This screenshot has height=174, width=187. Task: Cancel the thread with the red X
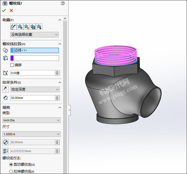pos(11,11)
